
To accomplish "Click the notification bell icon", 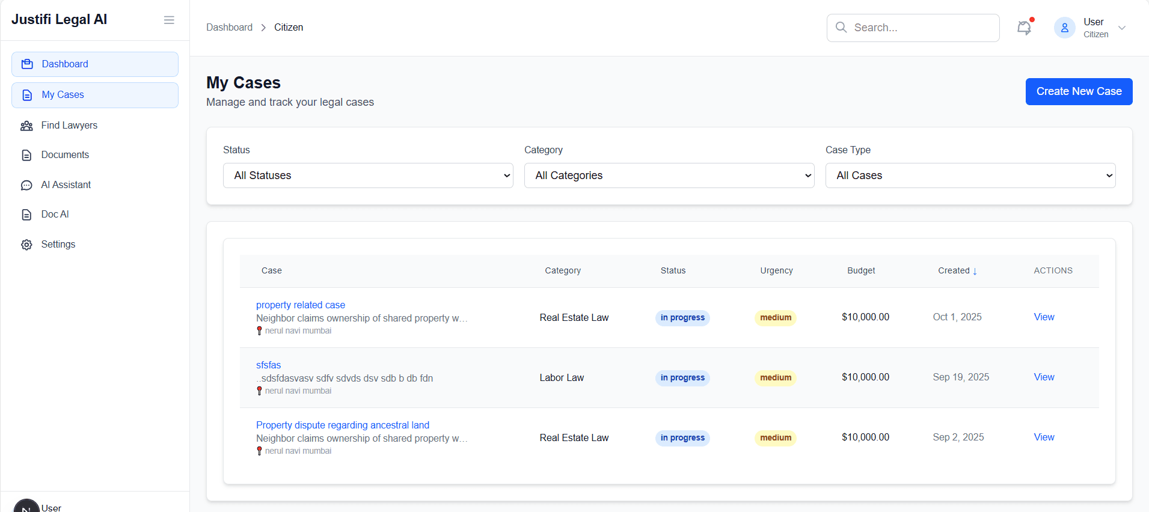I will 1024,28.
